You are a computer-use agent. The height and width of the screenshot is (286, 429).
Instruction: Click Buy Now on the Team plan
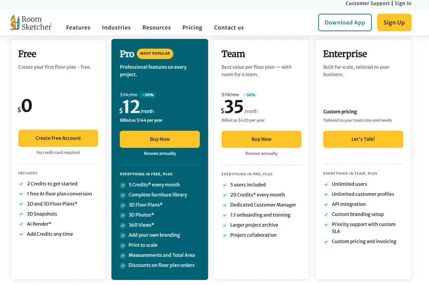(x=262, y=139)
